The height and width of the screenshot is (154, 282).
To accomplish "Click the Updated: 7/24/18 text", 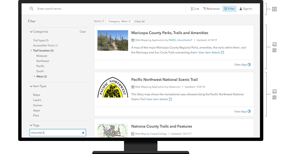I will click(195, 87).
